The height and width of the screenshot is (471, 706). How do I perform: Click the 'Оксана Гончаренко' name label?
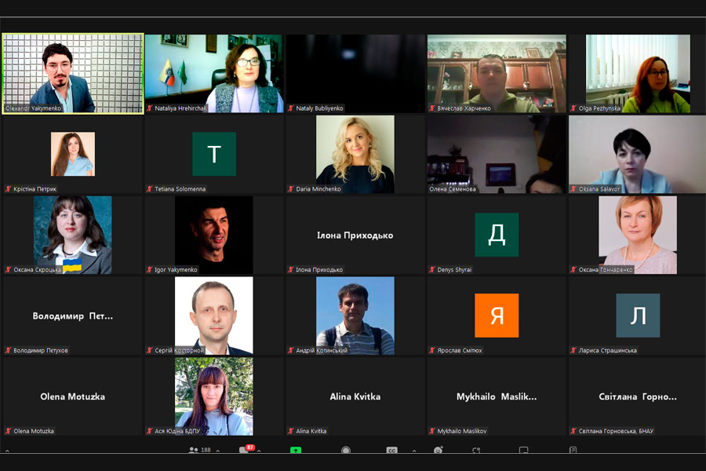[x=606, y=269]
